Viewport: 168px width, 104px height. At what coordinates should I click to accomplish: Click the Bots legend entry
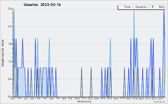tap(160, 7)
